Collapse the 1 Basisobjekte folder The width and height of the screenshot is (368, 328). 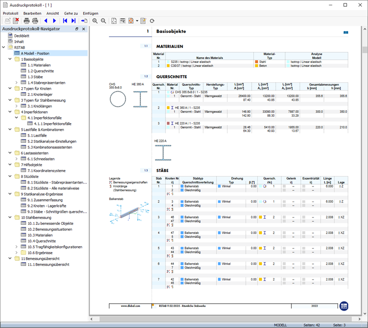pos(10,59)
